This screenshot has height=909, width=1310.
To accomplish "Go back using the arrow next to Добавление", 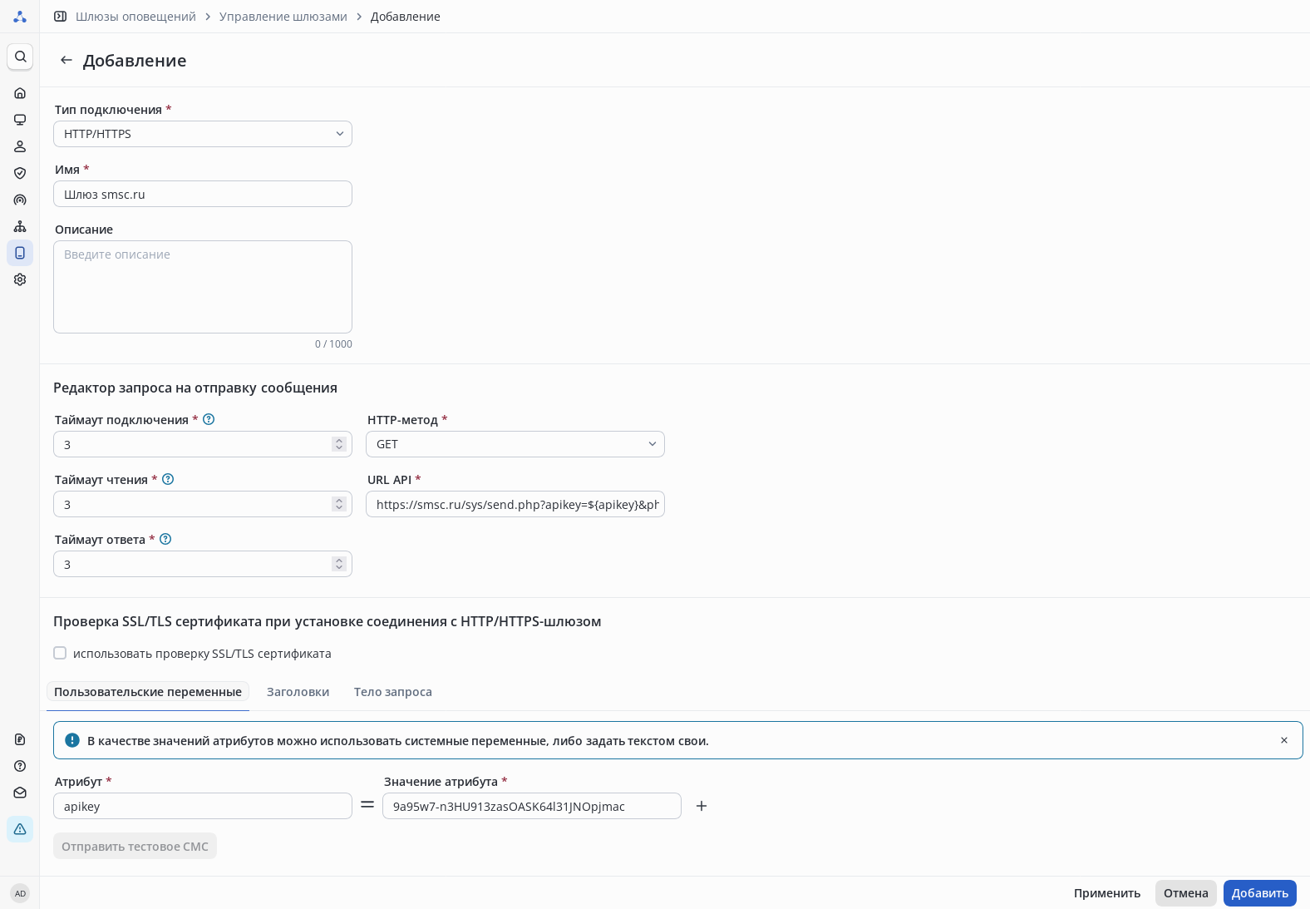I will (x=66, y=60).
